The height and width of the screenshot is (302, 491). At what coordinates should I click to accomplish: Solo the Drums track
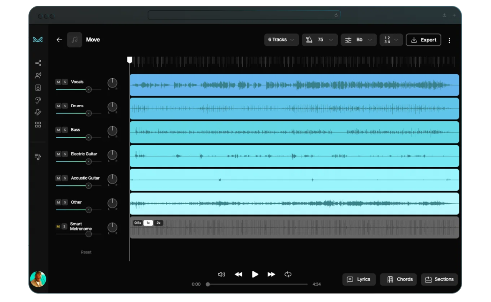65,106
